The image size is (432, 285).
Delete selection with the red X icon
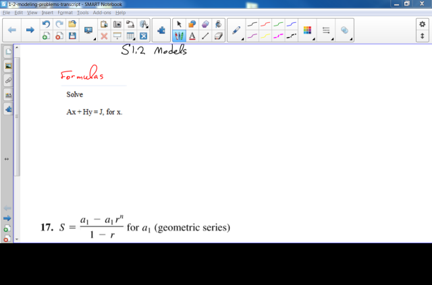coord(104,36)
